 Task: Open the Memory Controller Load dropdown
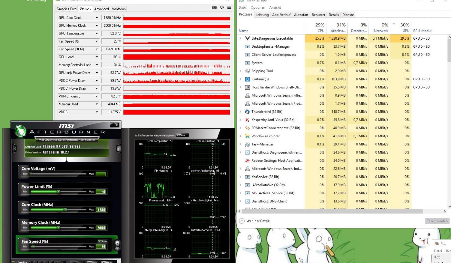pyautogui.click(x=97, y=65)
